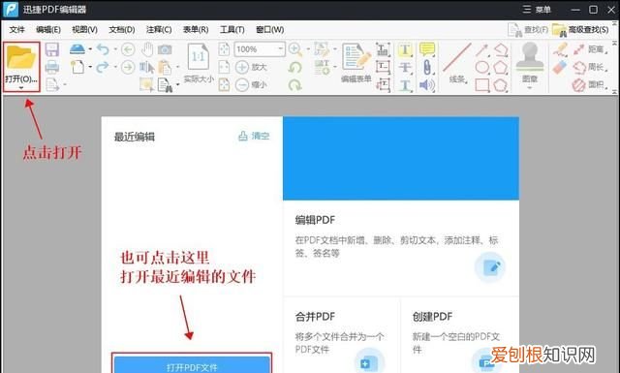This screenshot has height=373, width=620.
Task: Select the Oval shape tool
Action: pos(482,67)
